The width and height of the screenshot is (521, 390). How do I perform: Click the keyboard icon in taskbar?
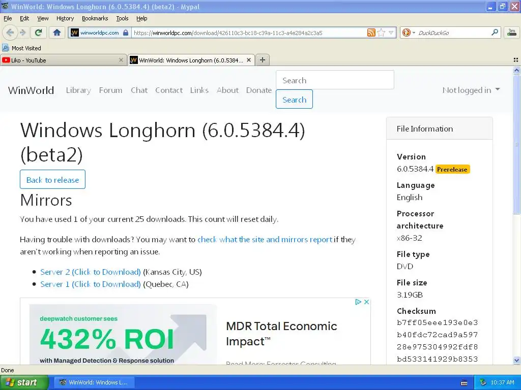[x=464, y=383]
